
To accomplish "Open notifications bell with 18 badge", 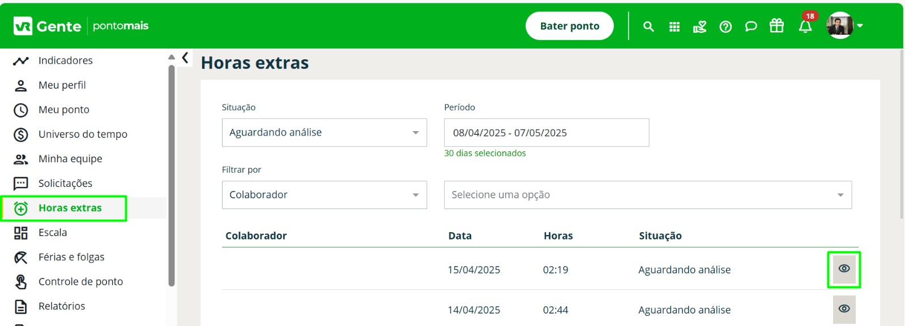I will click(806, 25).
